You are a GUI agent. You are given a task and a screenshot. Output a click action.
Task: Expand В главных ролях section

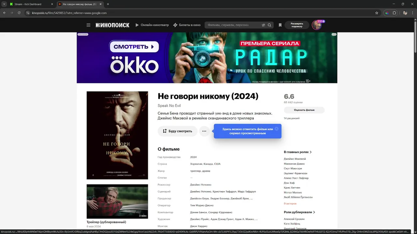(298, 152)
